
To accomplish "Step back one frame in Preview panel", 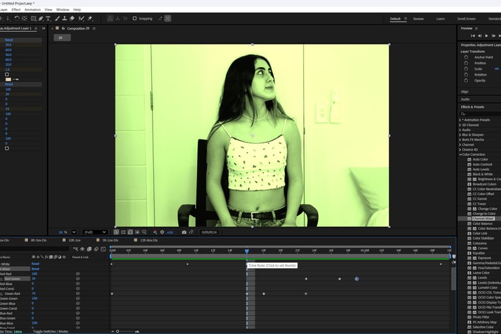I will [479, 36].
